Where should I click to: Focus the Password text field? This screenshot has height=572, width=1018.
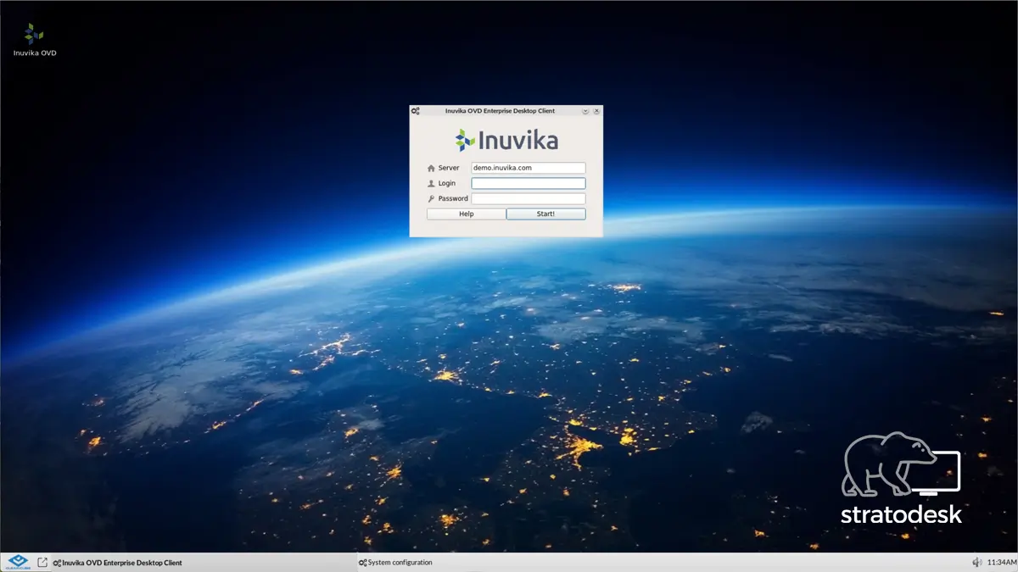(529, 198)
